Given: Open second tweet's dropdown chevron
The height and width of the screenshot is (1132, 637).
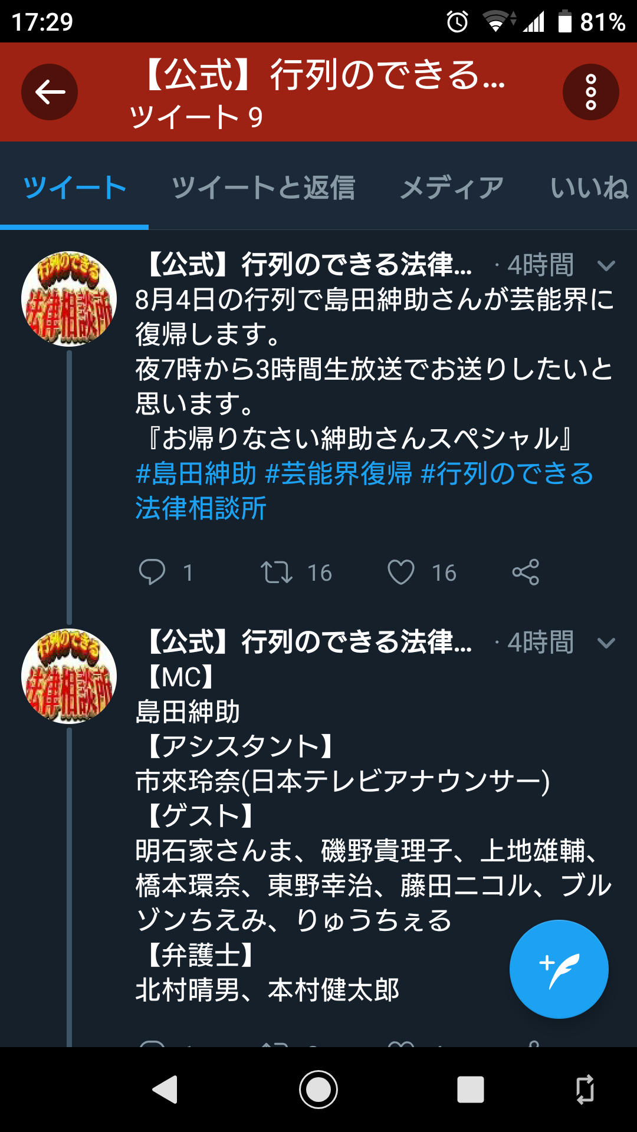Looking at the screenshot, I should click(x=606, y=643).
